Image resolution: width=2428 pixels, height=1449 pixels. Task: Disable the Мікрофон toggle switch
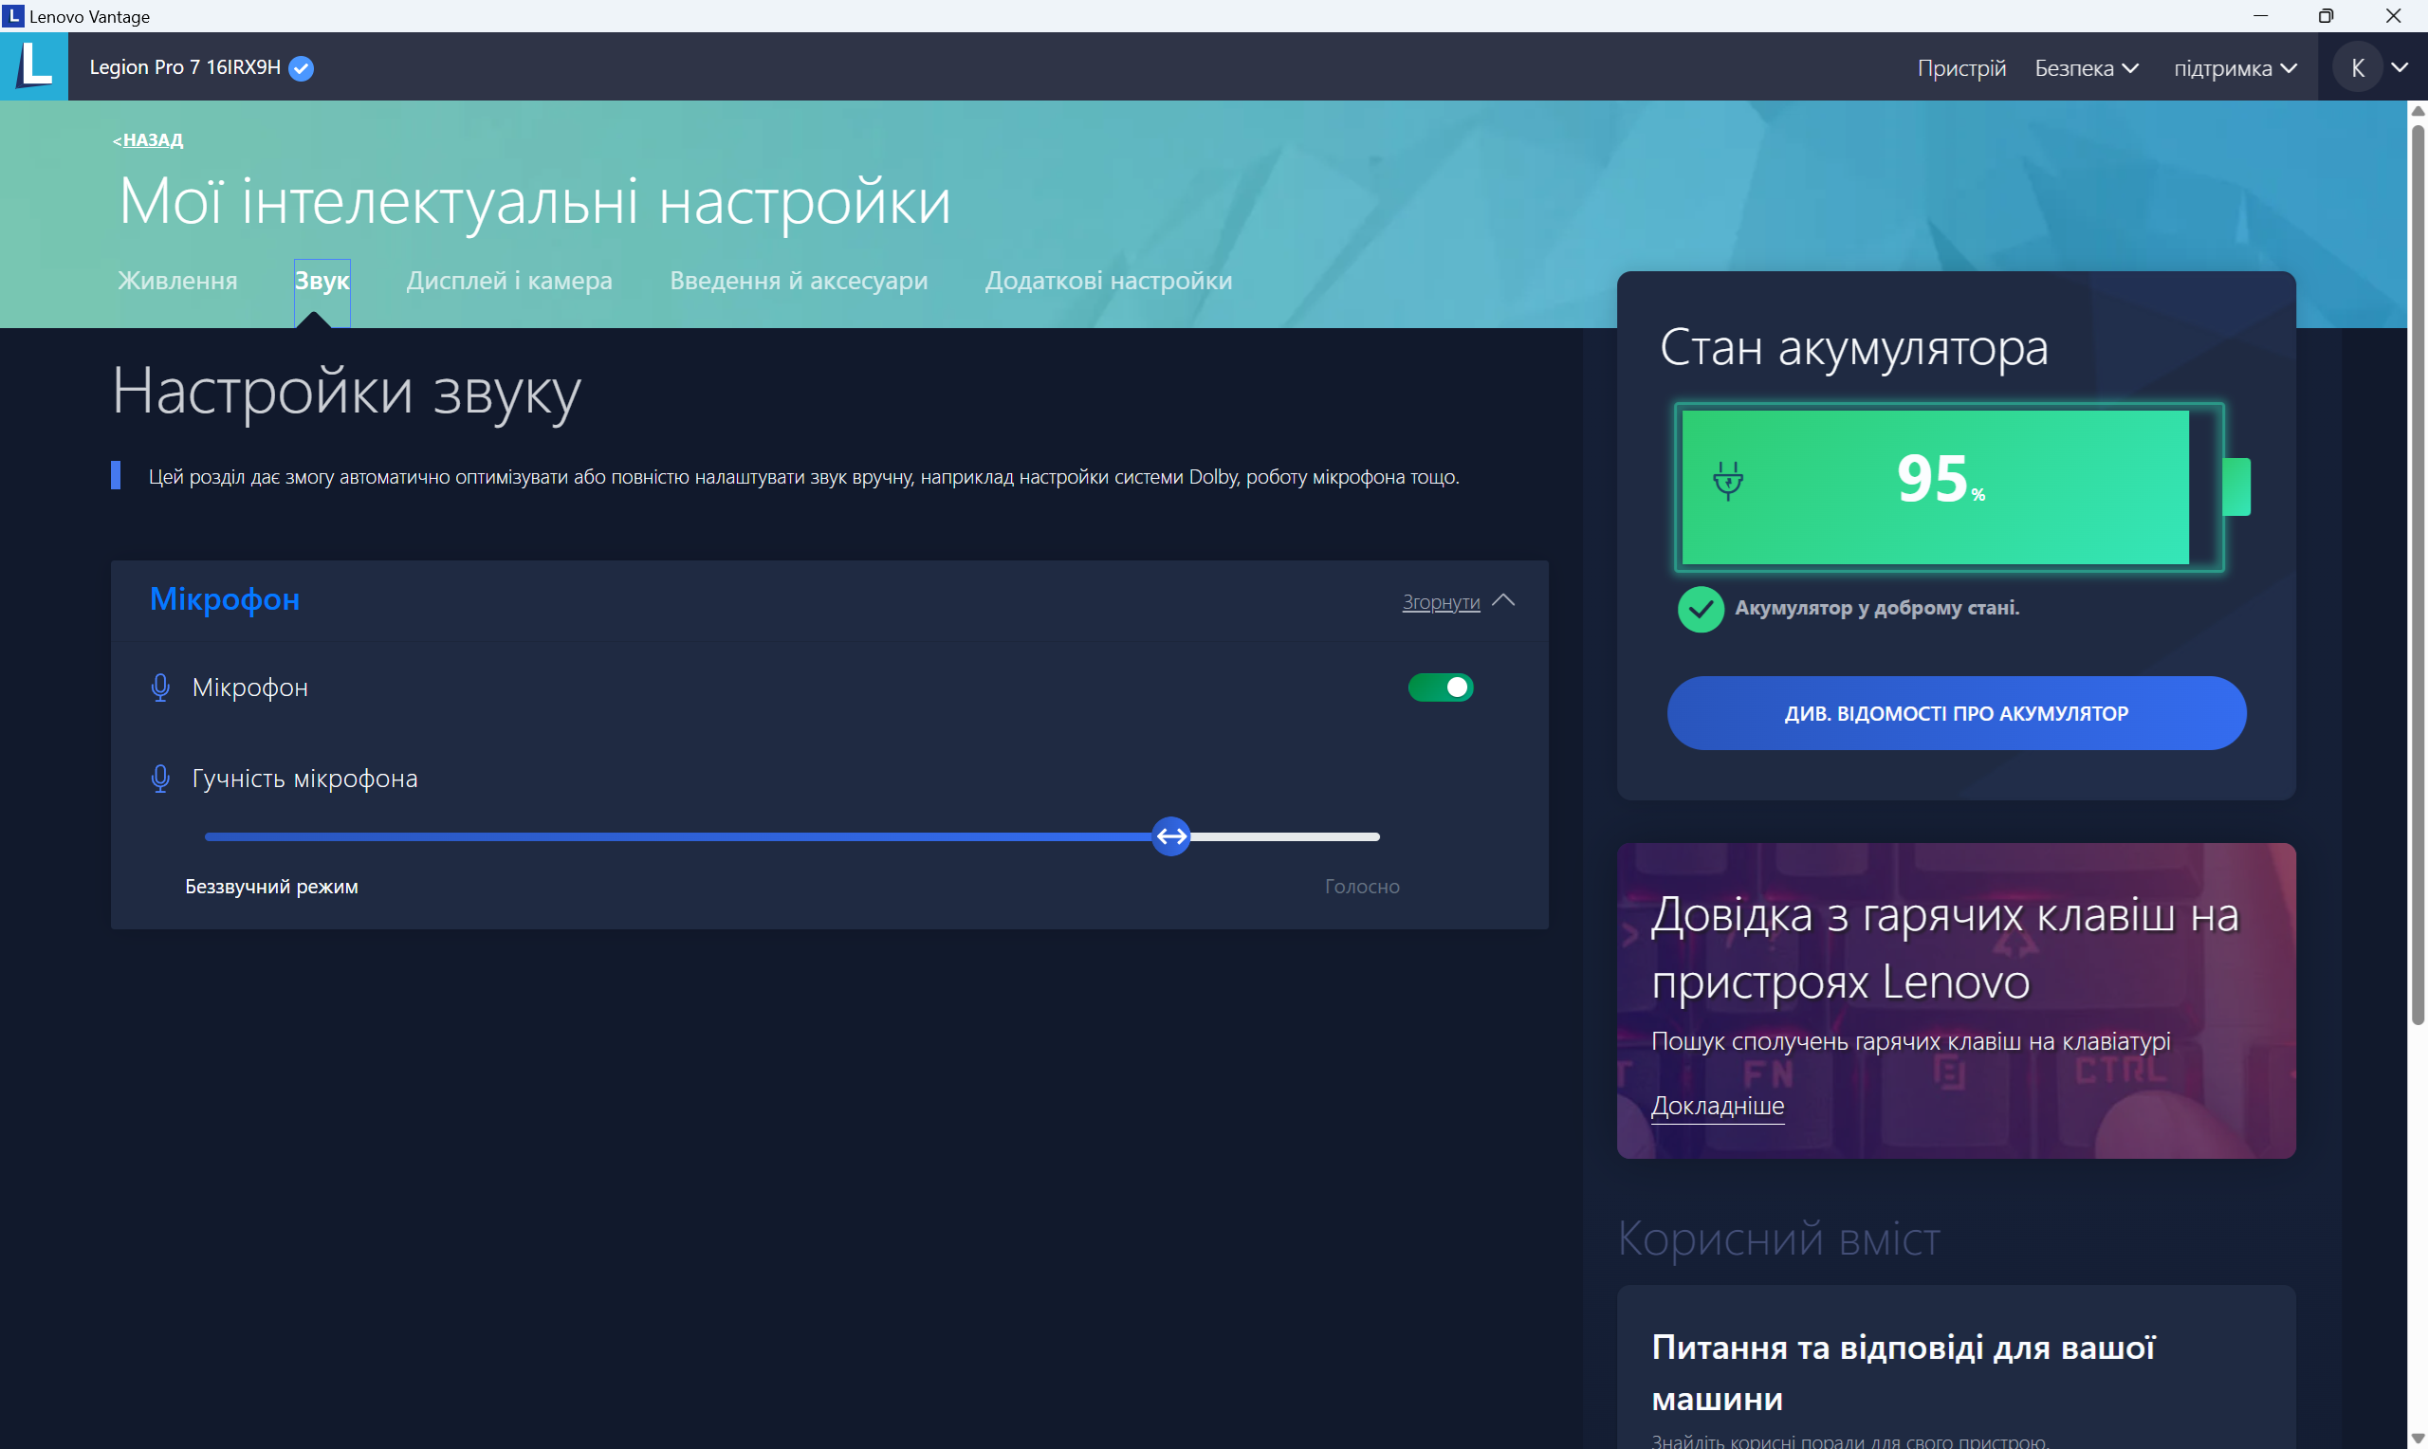1441,687
